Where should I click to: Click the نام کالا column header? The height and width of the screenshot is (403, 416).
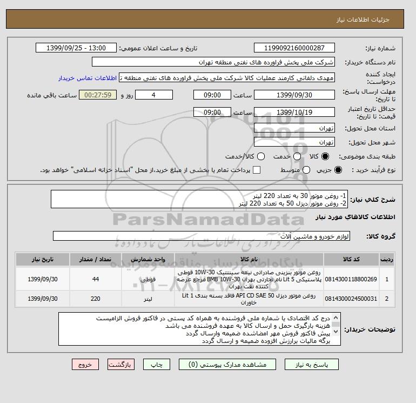point(249,259)
